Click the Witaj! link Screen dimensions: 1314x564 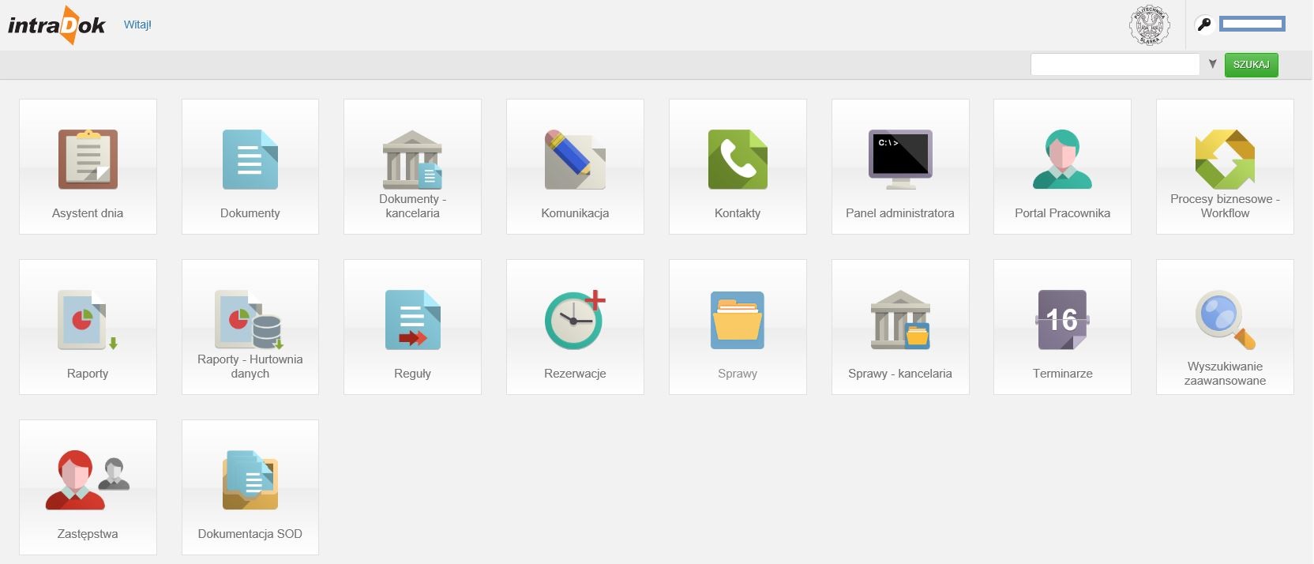[137, 24]
